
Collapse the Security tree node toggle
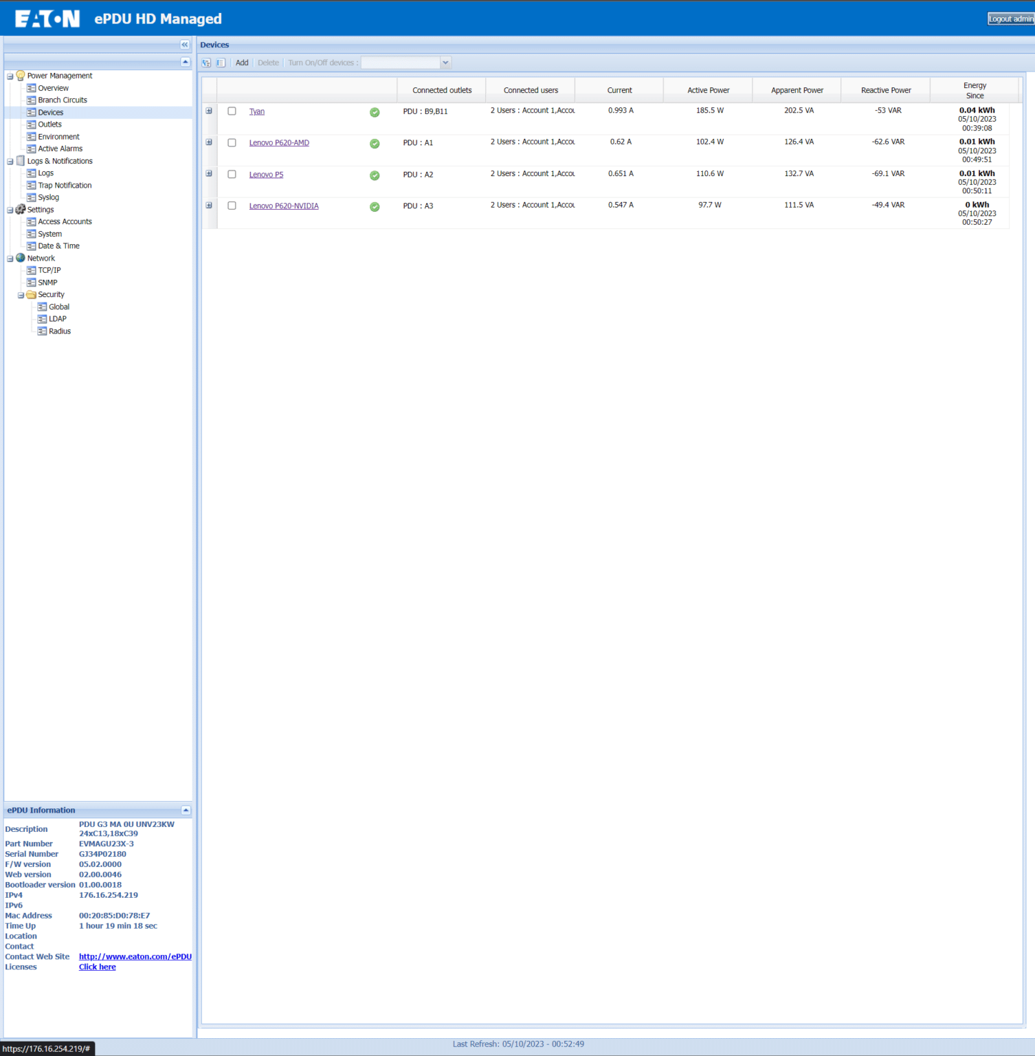21,296
